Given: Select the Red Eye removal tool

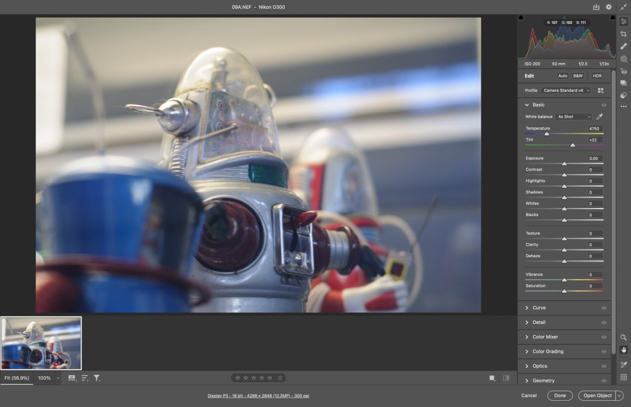Looking at the screenshot, I should [623, 71].
